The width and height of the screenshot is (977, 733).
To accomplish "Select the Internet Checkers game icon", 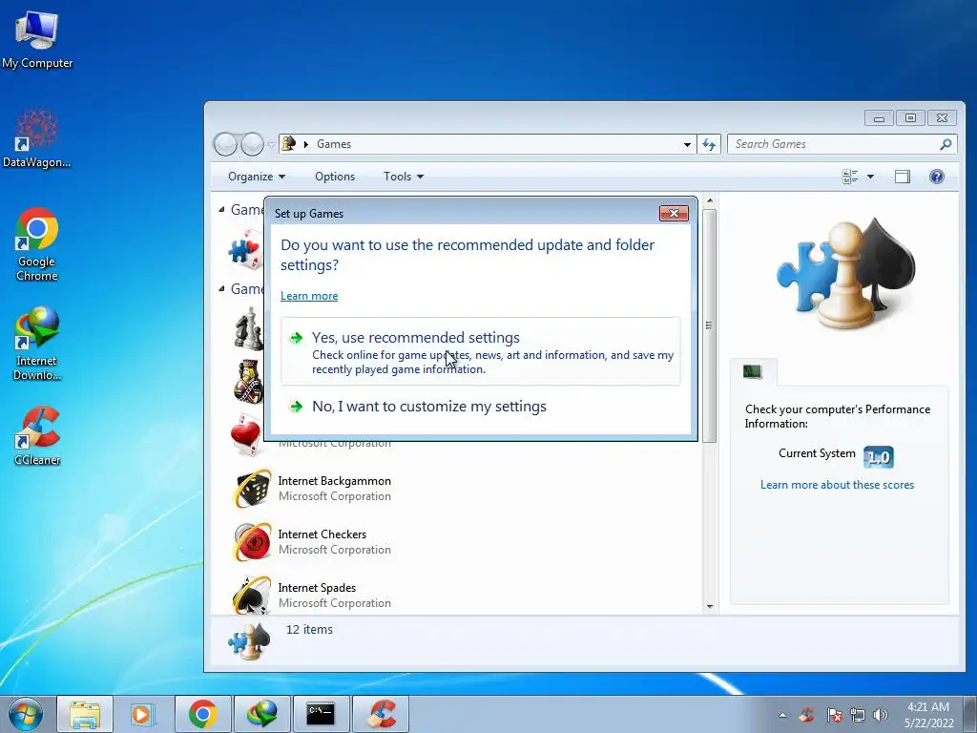I will coord(251,542).
